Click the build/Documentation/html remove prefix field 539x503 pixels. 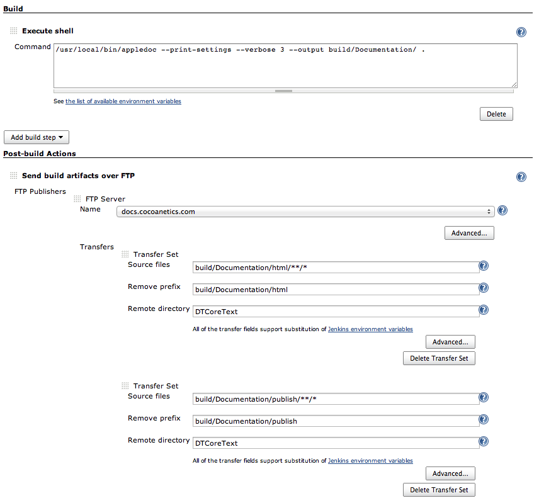336,290
